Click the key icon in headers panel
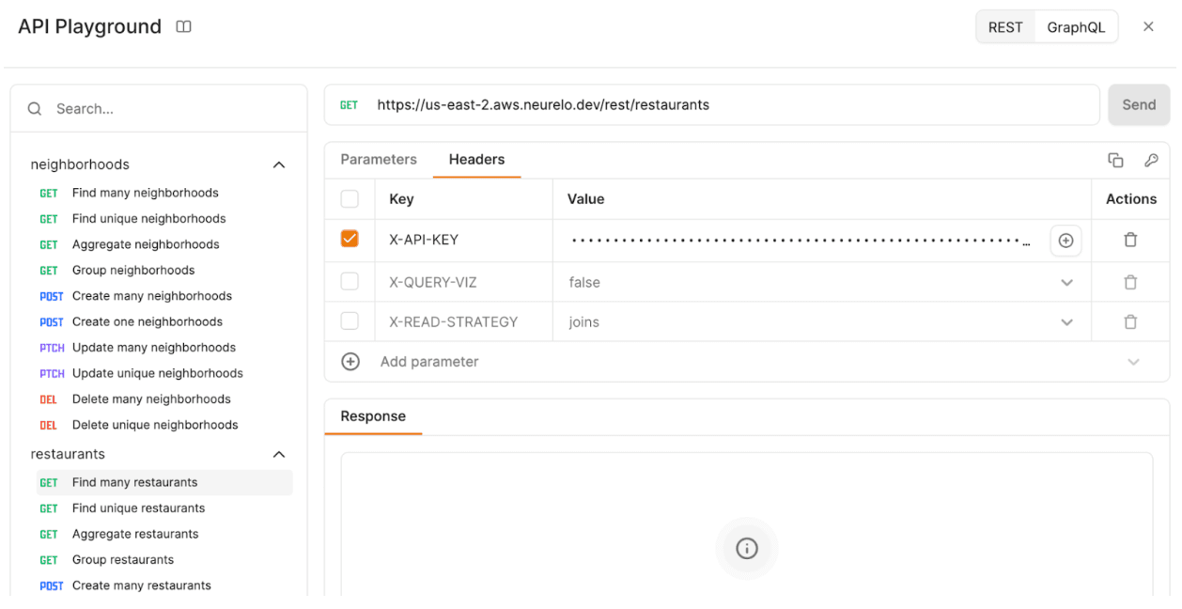This screenshot has width=1182, height=609. pos(1151,160)
